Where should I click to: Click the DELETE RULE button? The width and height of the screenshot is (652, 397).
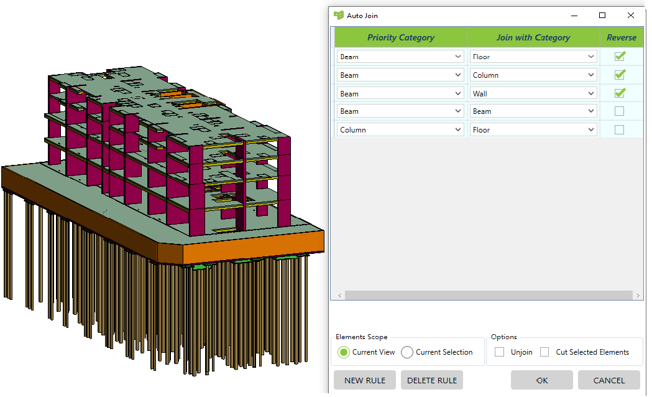431,380
